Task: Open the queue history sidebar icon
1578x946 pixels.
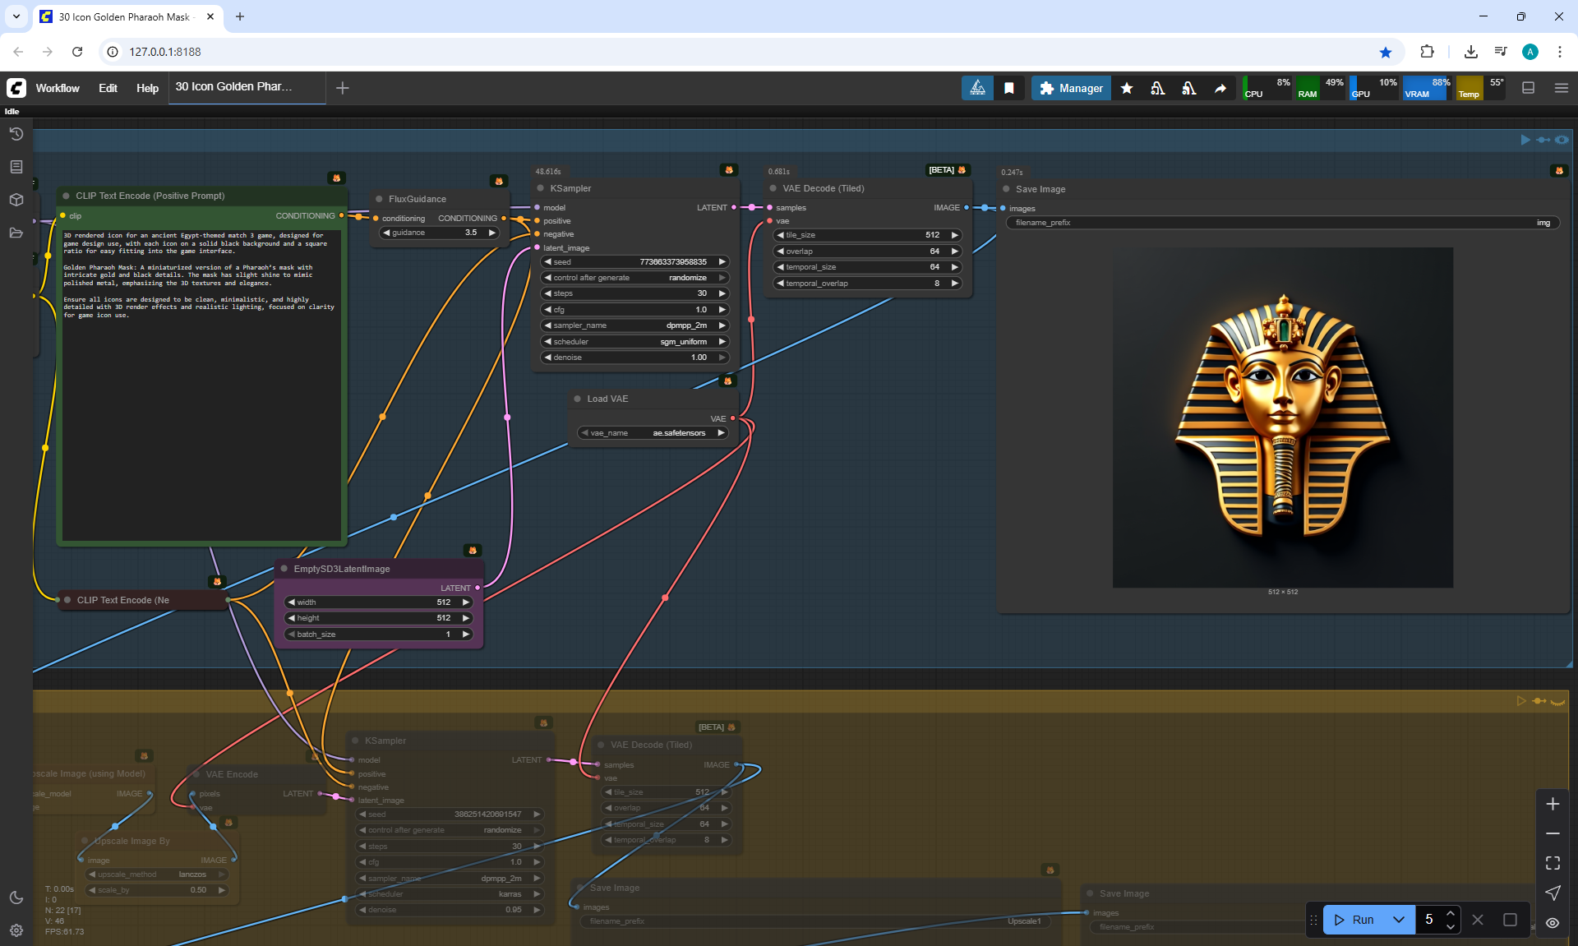Action: [16, 134]
